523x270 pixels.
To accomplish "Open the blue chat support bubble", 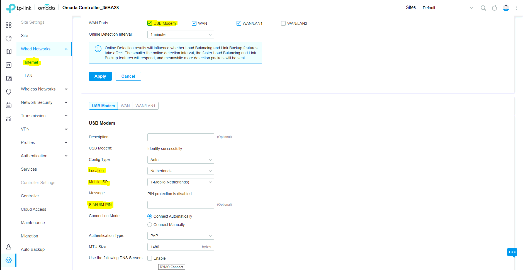I will click(512, 252).
